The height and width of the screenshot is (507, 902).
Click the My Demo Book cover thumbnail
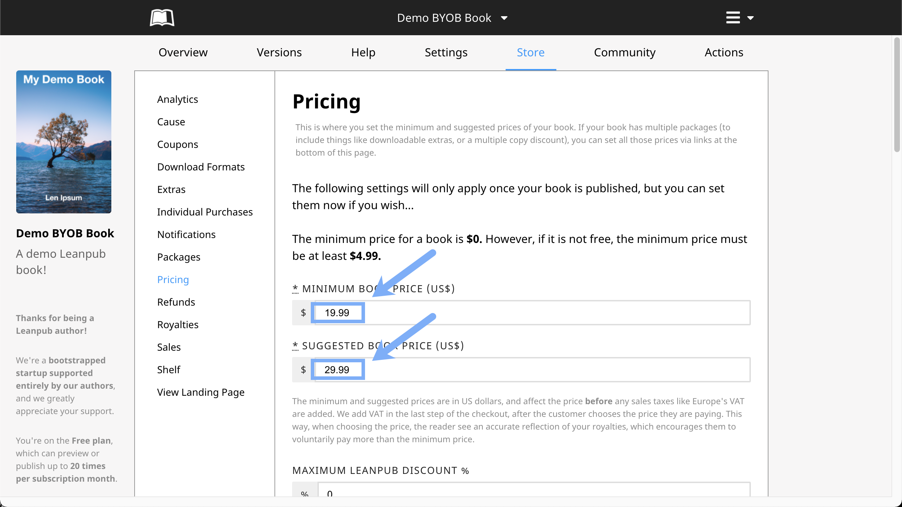[64, 142]
